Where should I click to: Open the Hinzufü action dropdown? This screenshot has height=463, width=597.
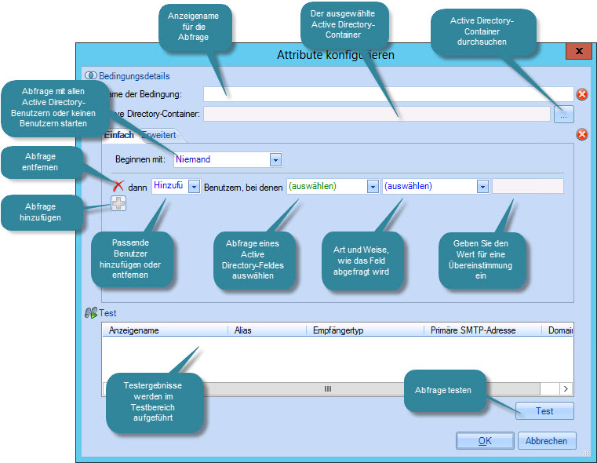pos(195,187)
